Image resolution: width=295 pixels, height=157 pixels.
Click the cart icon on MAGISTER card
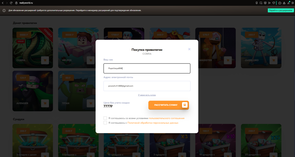click(x=228, y=60)
